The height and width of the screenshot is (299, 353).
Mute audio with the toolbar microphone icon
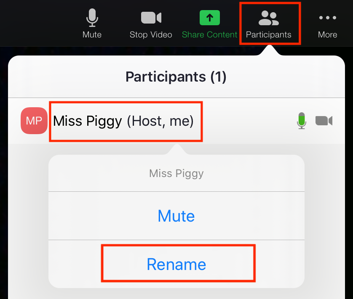click(92, 18)
